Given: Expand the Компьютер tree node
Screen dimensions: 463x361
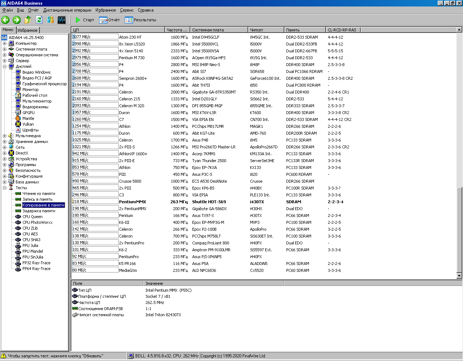Looking at the screenshot, I should [4, 43].
